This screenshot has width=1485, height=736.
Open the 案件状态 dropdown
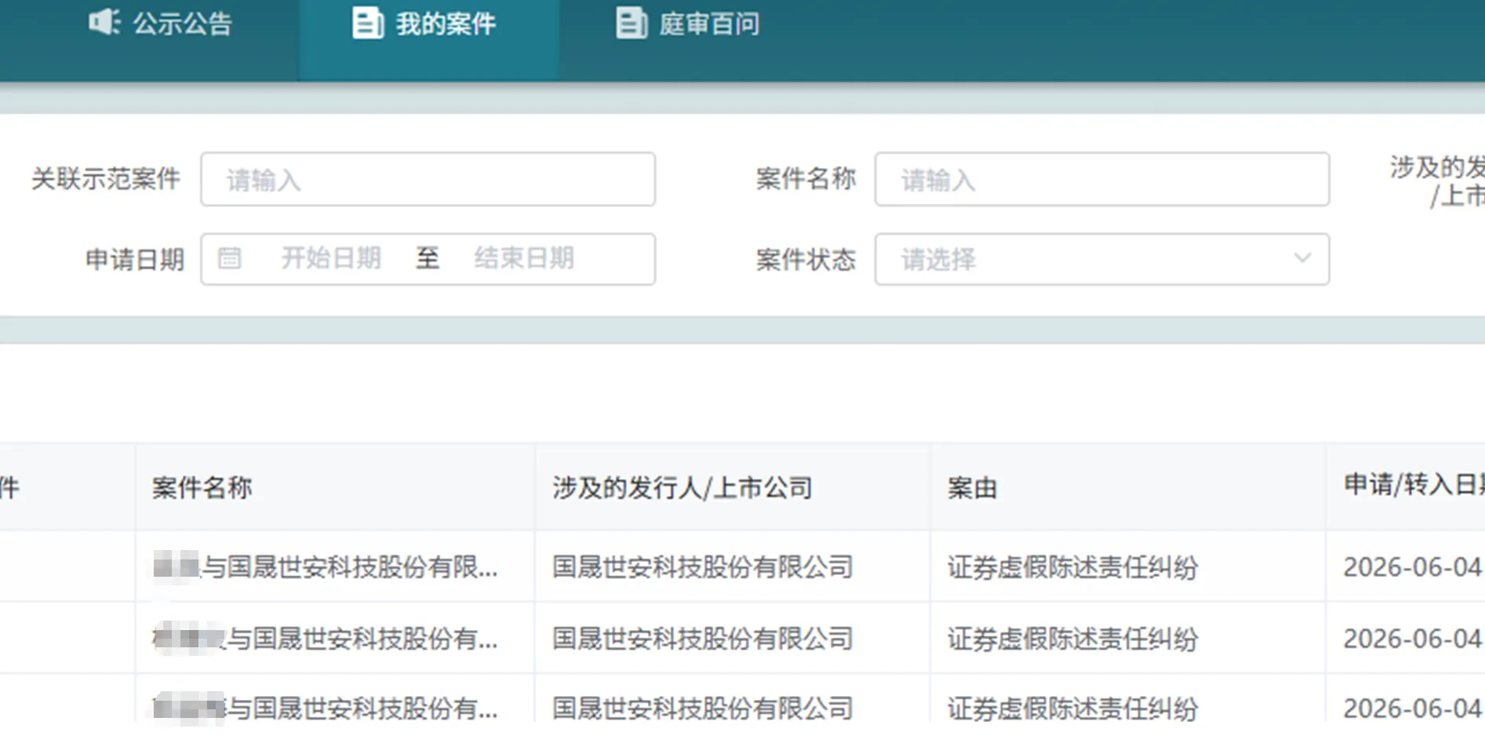tap(1101, 259)
